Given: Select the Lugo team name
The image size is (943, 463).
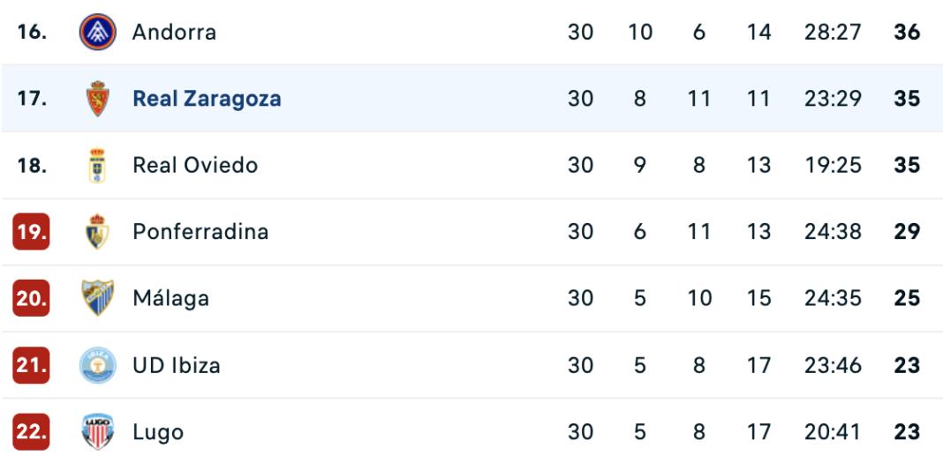Looking at the screenshot, I should pos(158,432).
